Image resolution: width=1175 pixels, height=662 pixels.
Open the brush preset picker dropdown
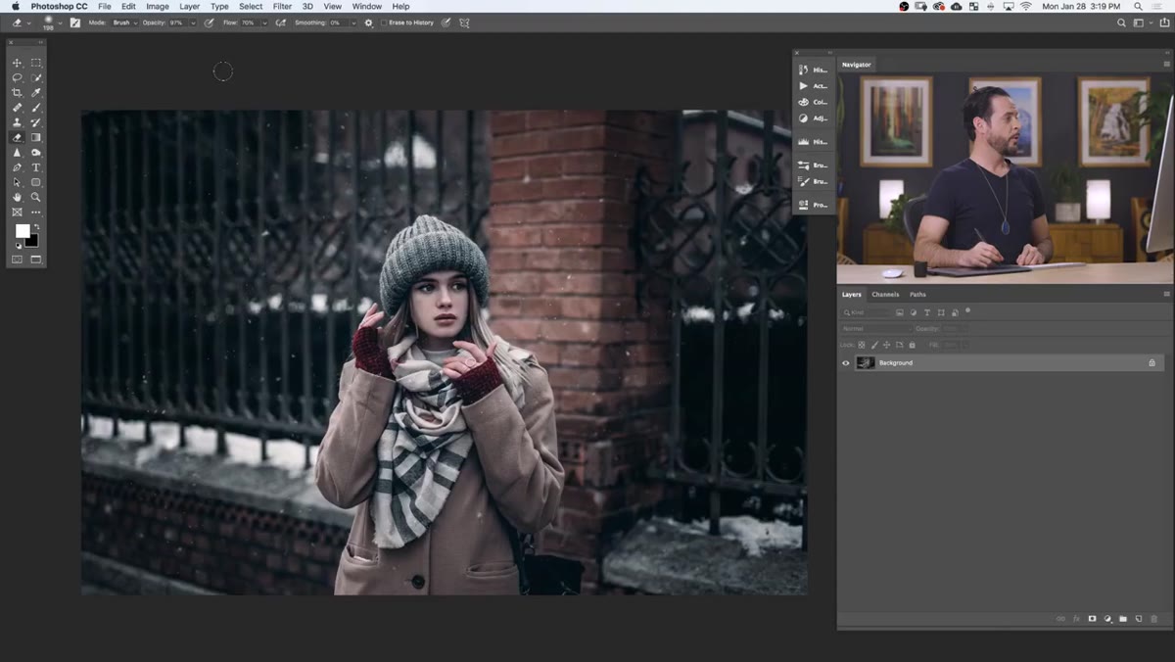tap(60, 23)
